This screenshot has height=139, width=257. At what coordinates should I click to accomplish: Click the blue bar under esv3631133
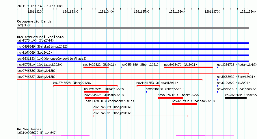133,61
